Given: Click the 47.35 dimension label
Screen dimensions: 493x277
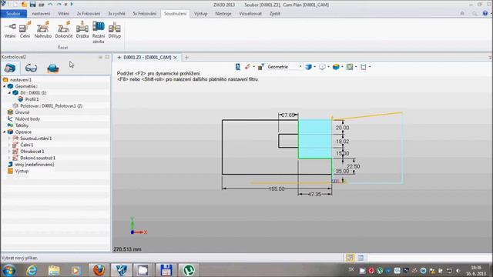Looking at the screenshot, I should click(315, 195).
